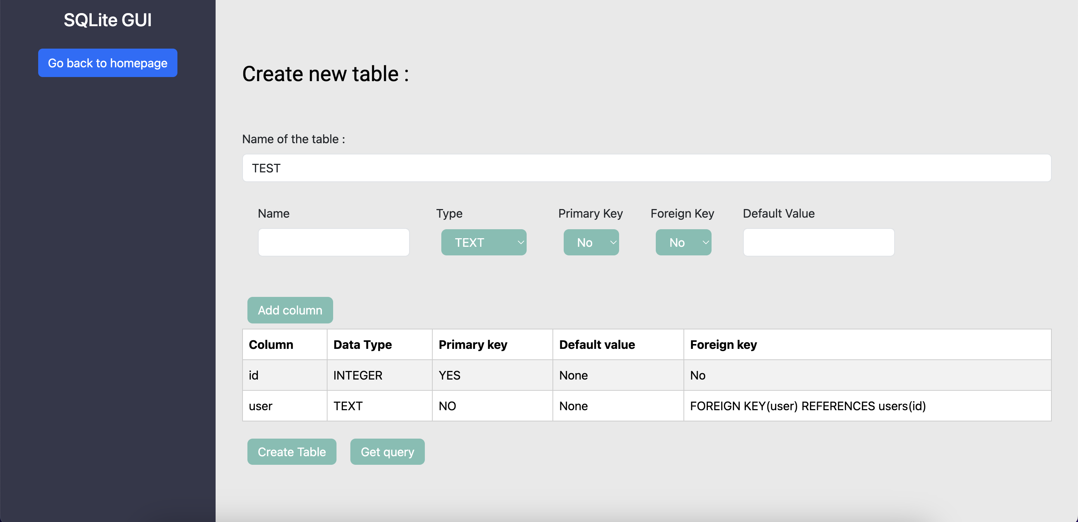Viewport: 1078px width, 522px height.
Task: Click the Create Table button
Action: (x=292, y=452)
